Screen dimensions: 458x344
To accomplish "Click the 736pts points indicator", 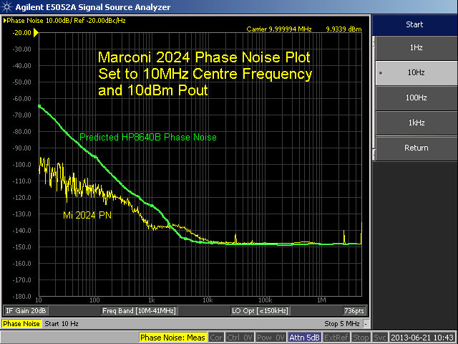I will coord(354,310).
